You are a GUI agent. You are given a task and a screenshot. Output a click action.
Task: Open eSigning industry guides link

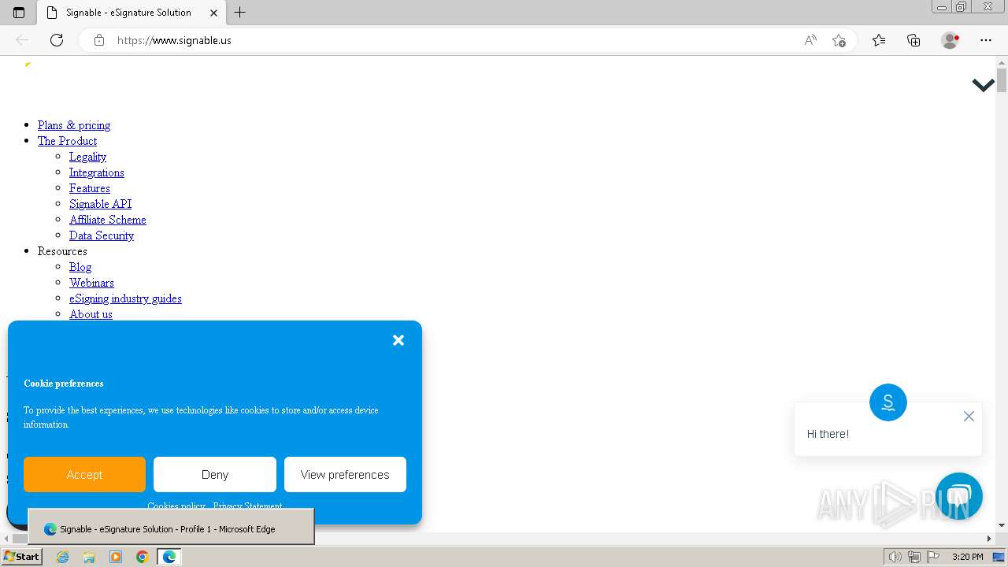[125, 298]
